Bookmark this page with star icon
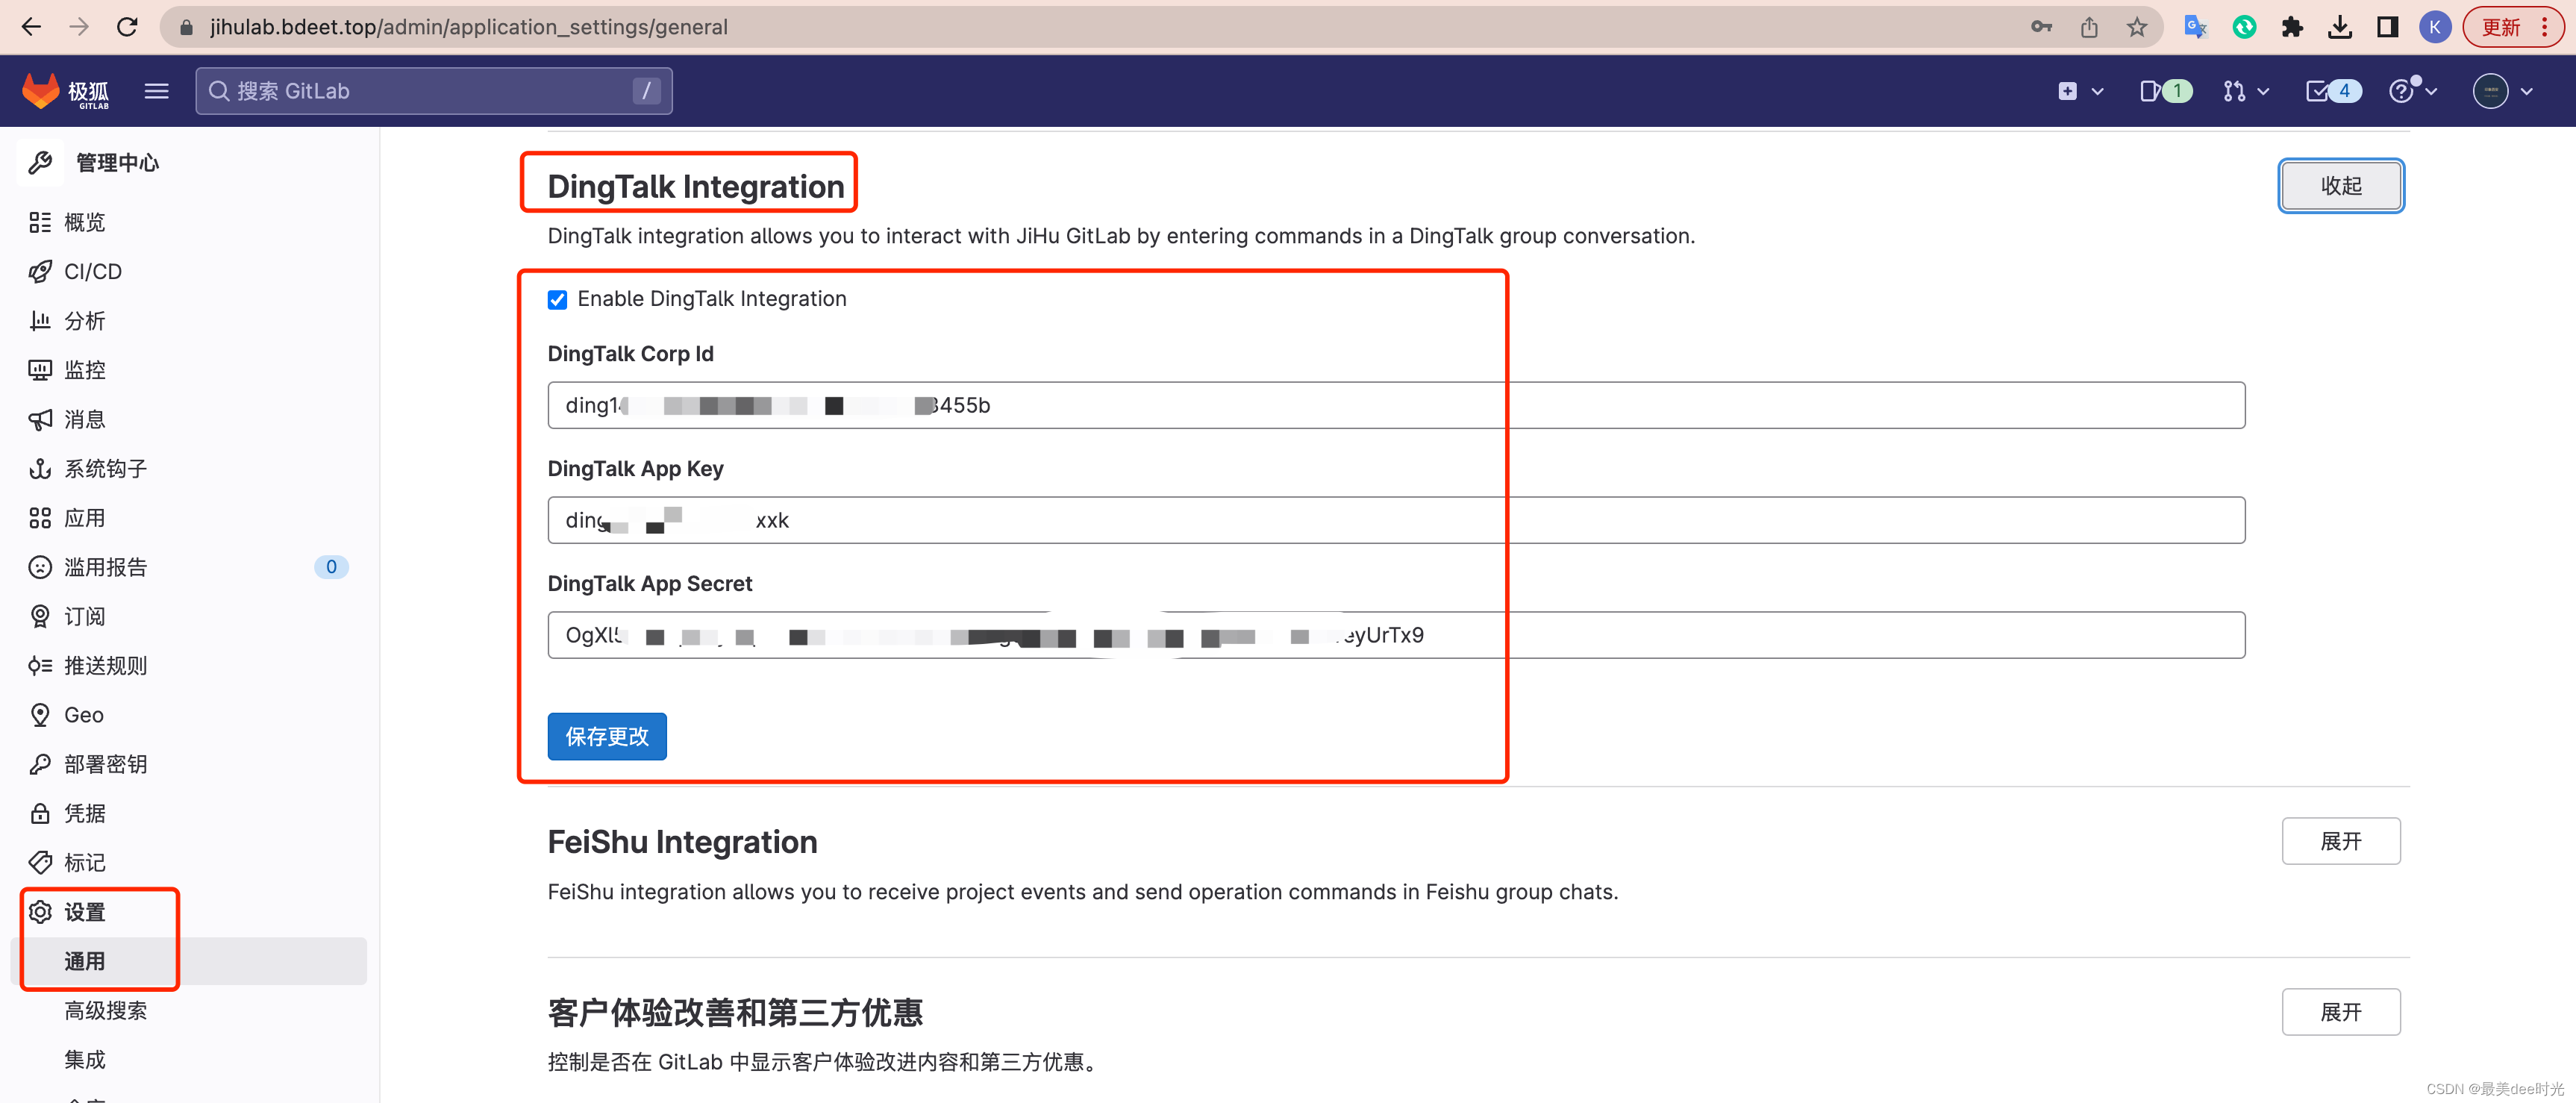2576x1103 pixels. [x=2137, y=27]
